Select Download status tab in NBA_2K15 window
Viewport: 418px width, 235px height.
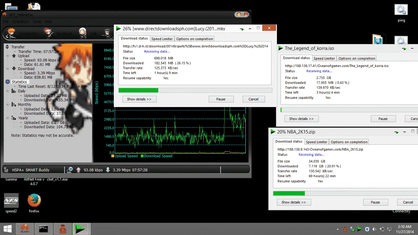coord(289,142)
